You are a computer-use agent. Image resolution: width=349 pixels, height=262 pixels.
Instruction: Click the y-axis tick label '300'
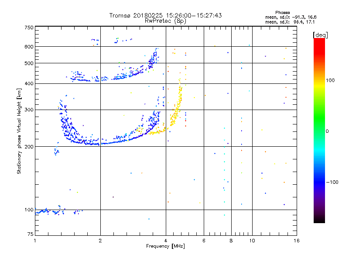(29, 110)
